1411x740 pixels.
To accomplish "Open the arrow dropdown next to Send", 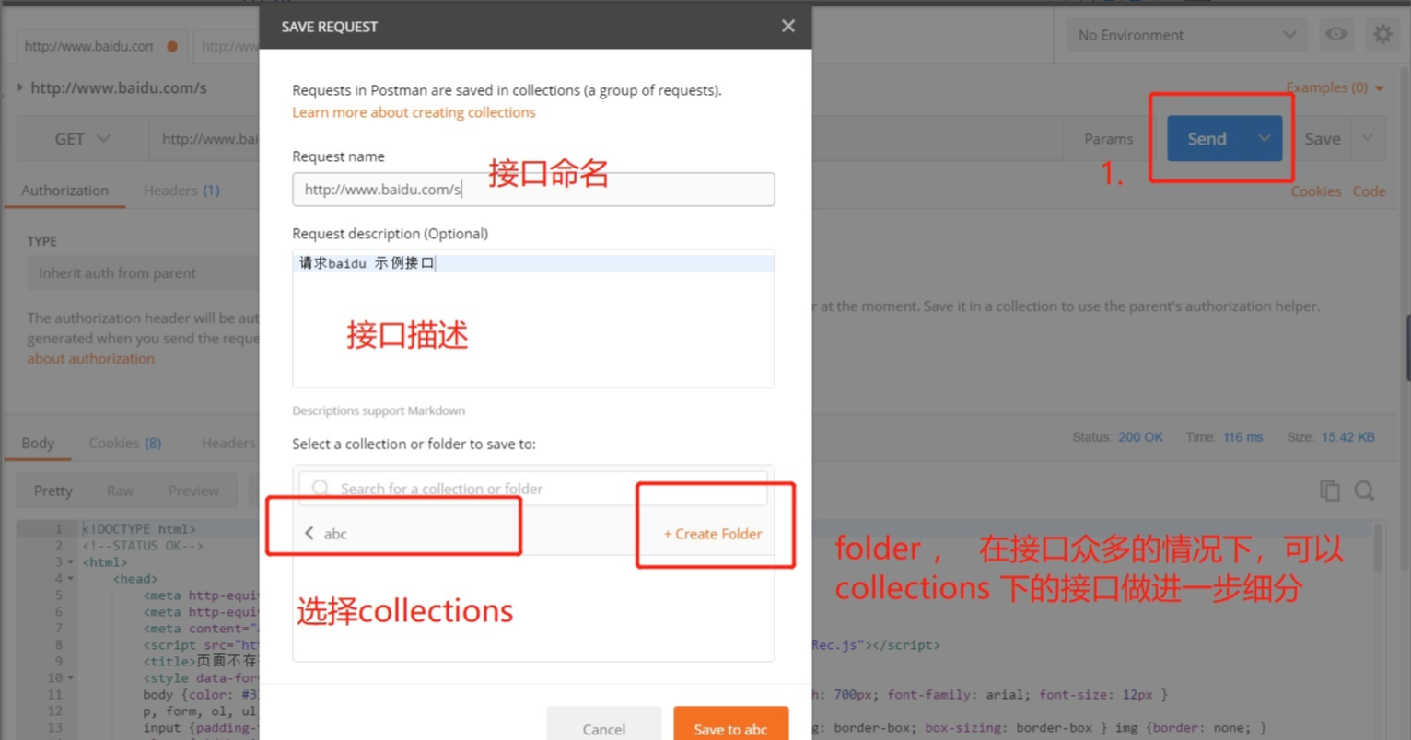I will [x=1264, y=138].
